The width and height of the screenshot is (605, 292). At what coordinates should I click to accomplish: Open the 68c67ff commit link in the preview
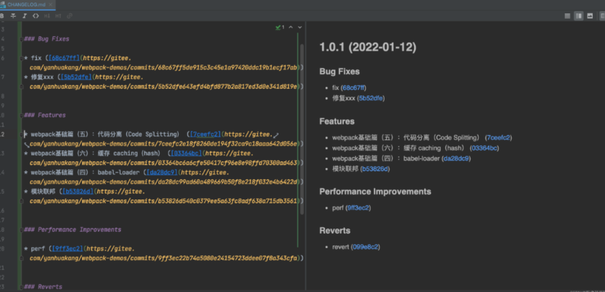[x=354, y=88]
